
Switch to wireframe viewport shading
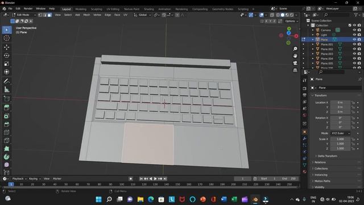tap(278, 15)
